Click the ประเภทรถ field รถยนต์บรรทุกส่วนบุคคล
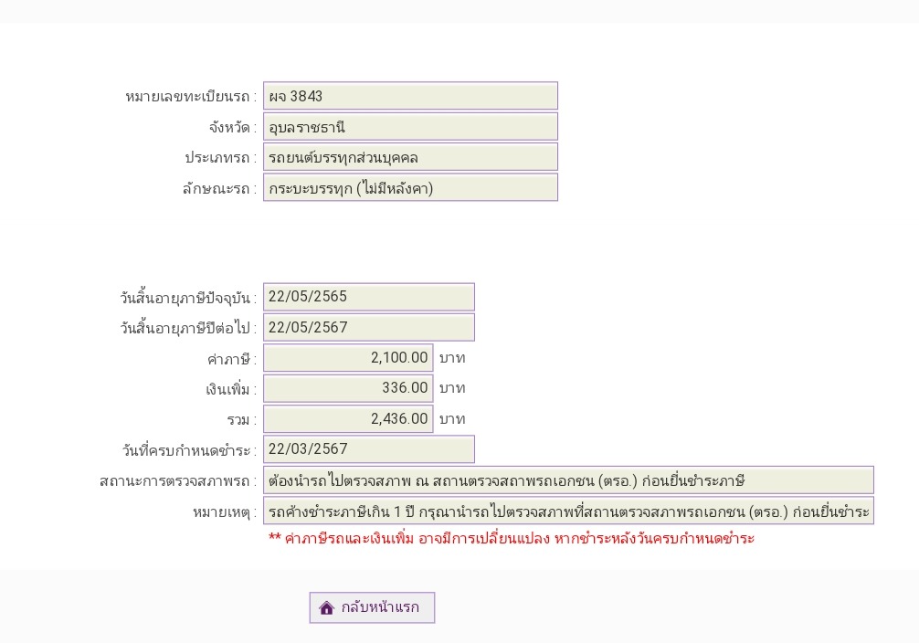Viewport: 919px width, 643px height. [x=410, y=158]
